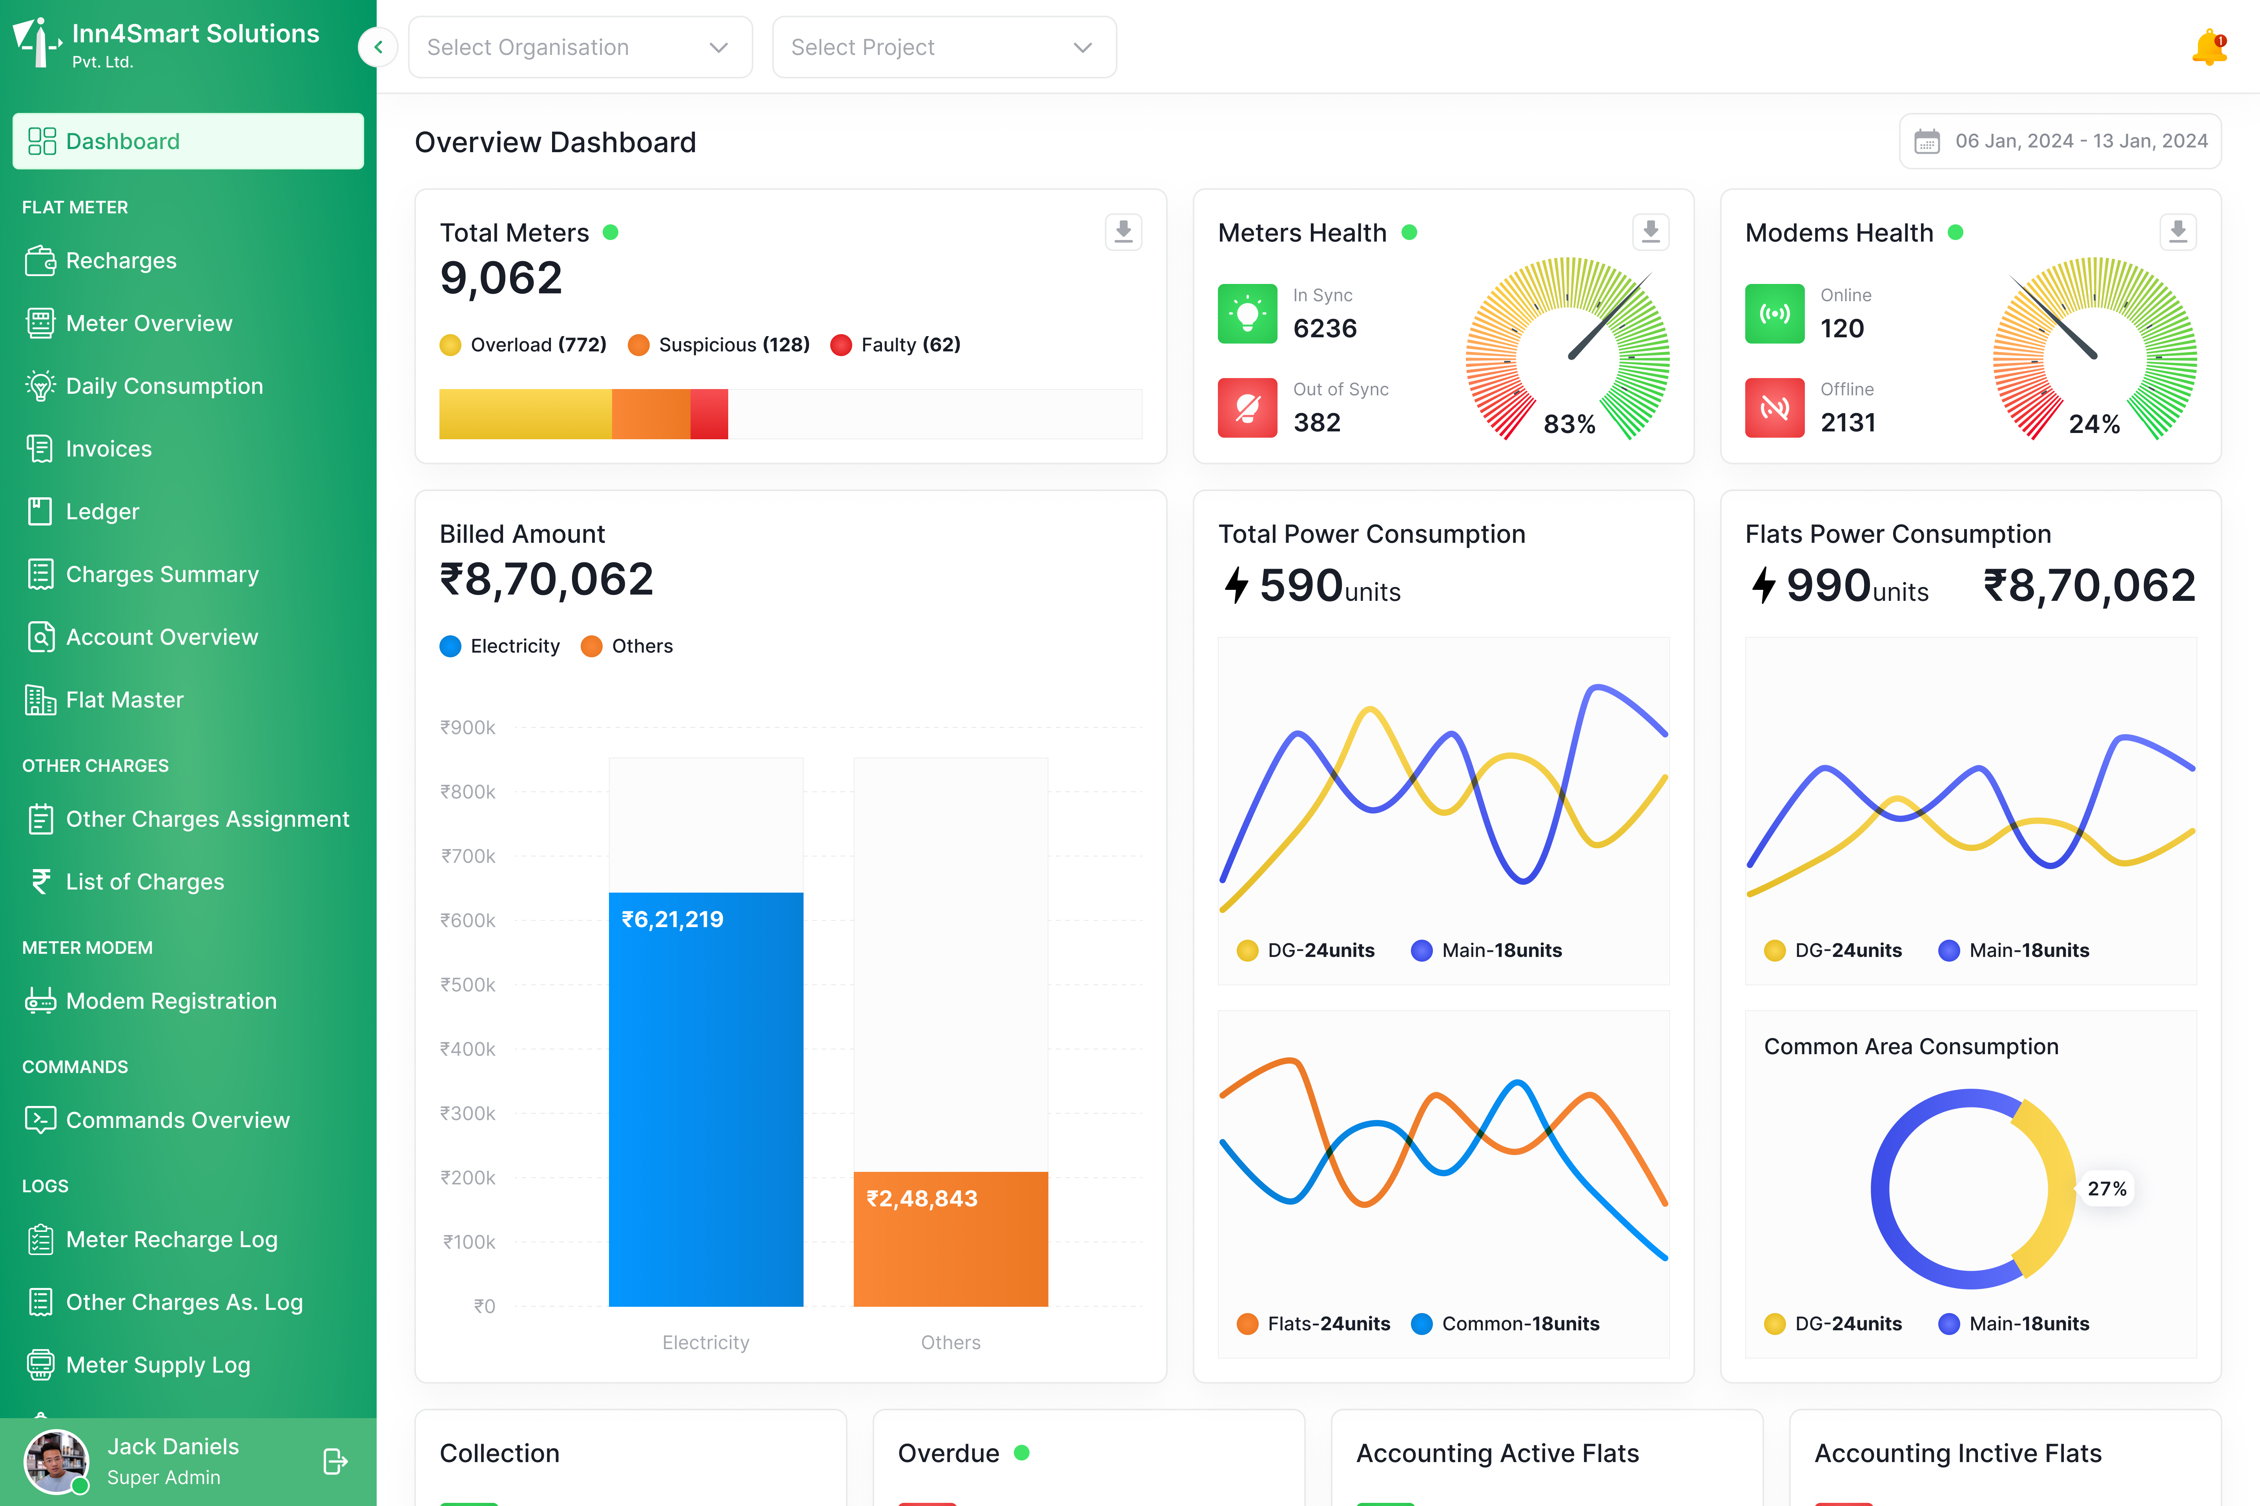Open Recharges from the sidebar
This screenshot has width=2260, height=1506.
[x=121, y=260]
